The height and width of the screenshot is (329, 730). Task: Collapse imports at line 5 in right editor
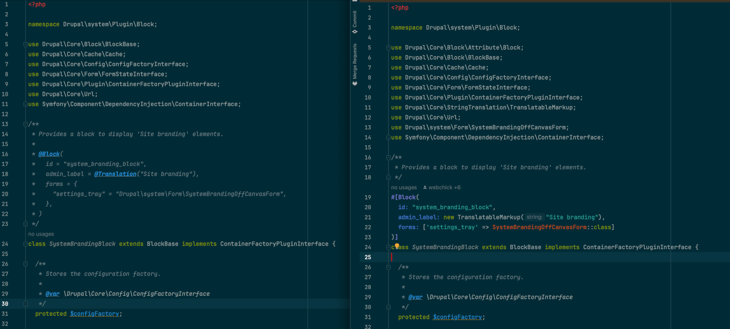tap(388, 48)
